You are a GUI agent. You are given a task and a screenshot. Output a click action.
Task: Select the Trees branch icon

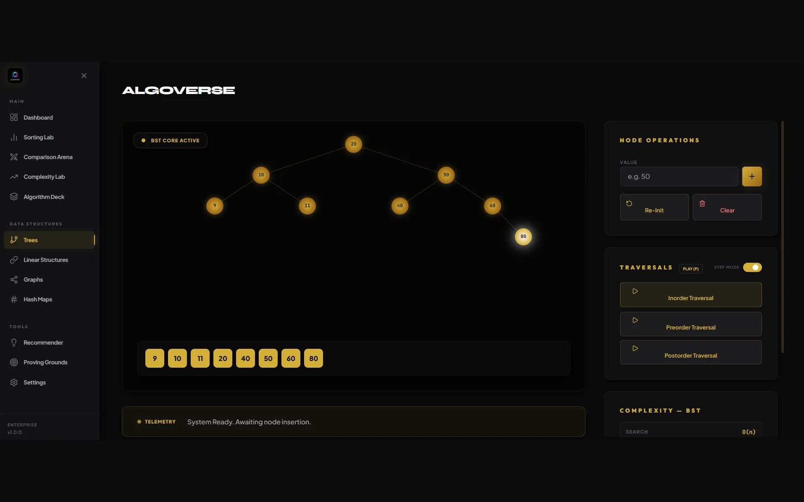pos(14,240)
